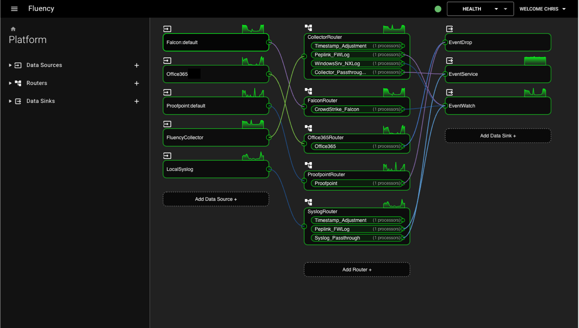Screen dimensions: 579x328
Task: Click the activity sparkline above EventService
Action: (535, 61)
